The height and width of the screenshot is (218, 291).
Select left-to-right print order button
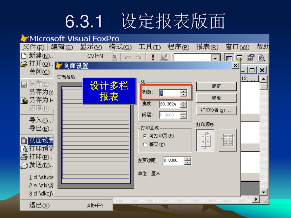tap(228, 140)
